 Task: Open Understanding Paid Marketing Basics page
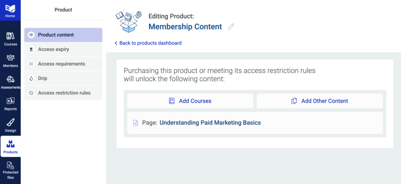coord(210,123)
